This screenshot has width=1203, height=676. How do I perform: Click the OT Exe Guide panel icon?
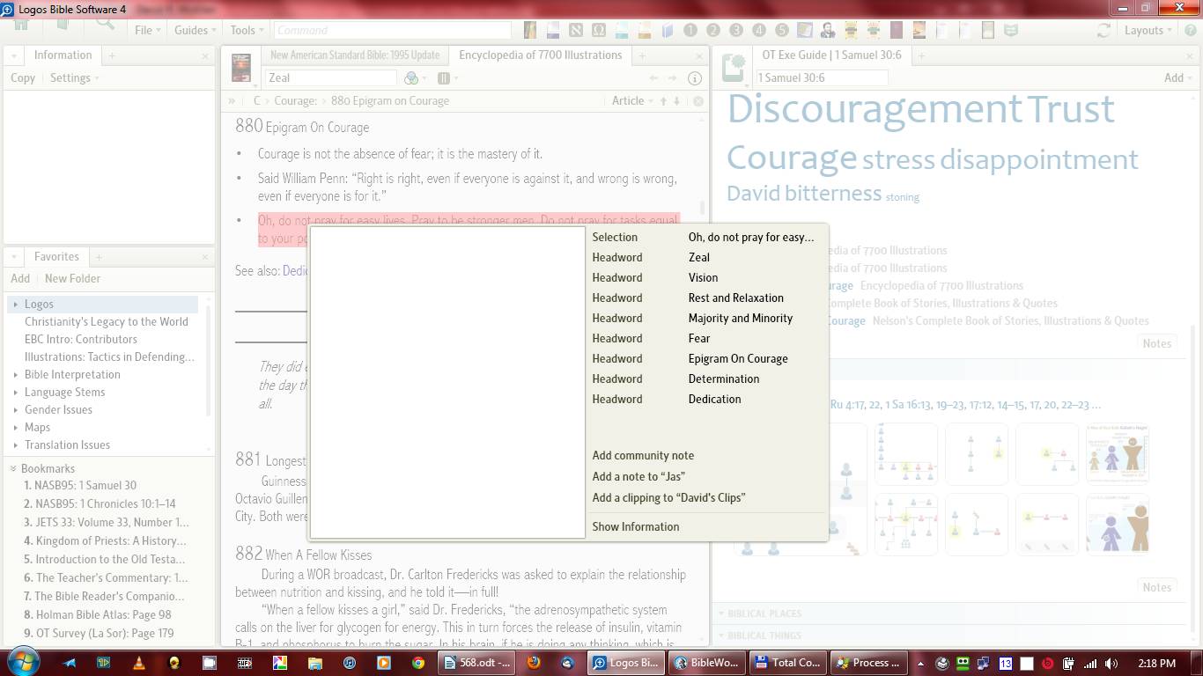(734, 69)
